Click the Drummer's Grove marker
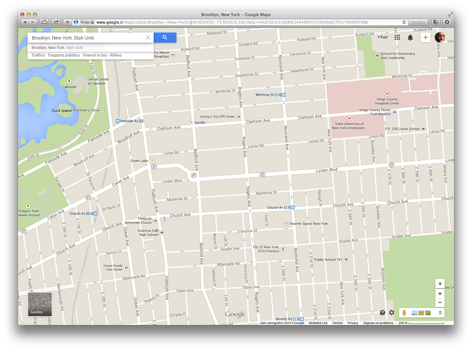Viewport: 472px width, 350px height. click(x=102, y=110)
